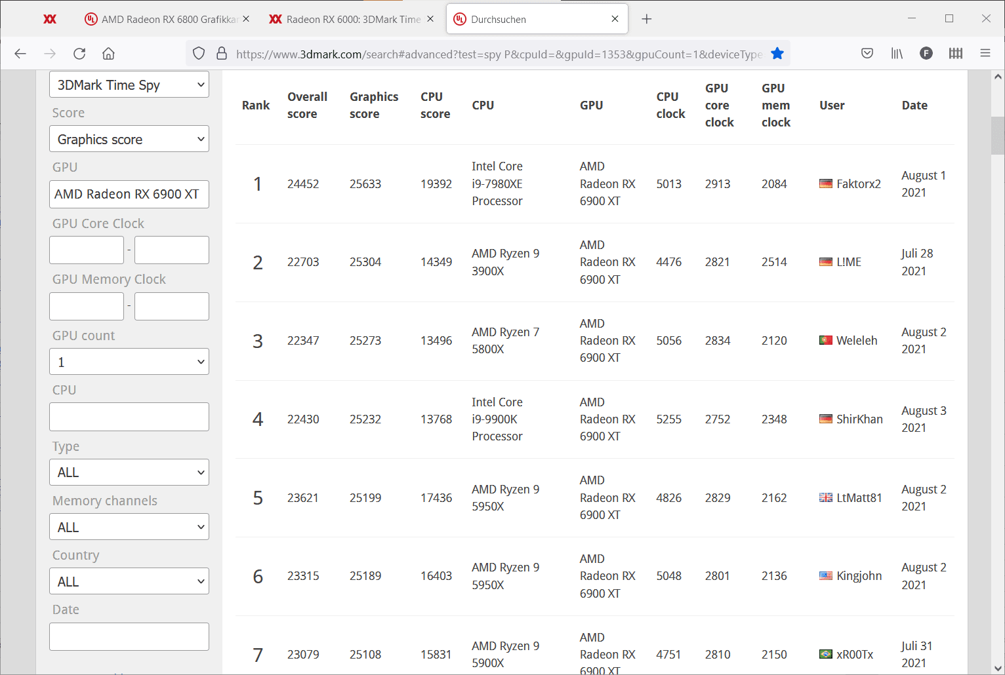The image size is (1005, 675).
Task: Click GPU core clock value 2801
Action: (x=718, y=576)
